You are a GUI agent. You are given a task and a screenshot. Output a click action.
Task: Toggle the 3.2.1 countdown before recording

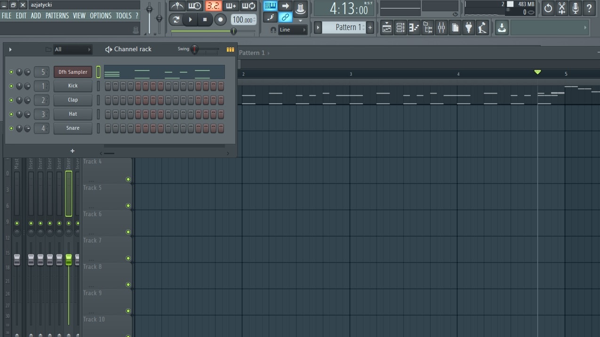(x=213, y=6)
